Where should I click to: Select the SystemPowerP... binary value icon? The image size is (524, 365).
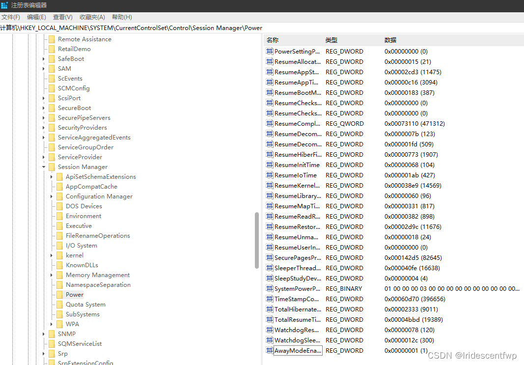tap(270, 288)
